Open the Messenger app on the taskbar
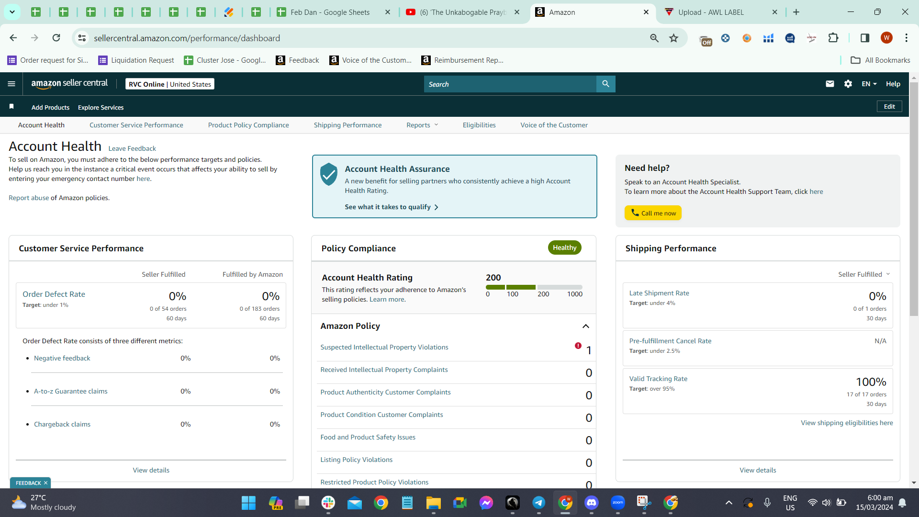The width and height of the screenshot is (919, 517). (486, 503)
